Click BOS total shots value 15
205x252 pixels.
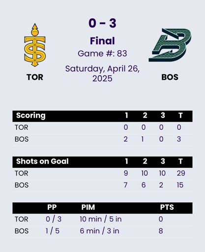click(x=180, y=185)
